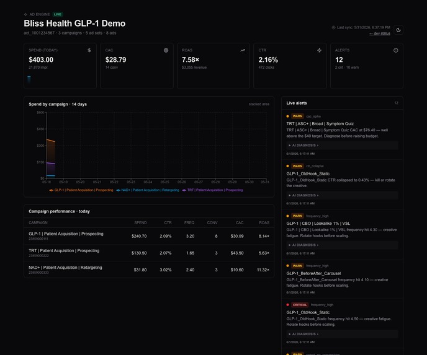The image size is (427, 355).
Task: Click the orange GLP-1 area in spend chart
Action: pos(51,152)
